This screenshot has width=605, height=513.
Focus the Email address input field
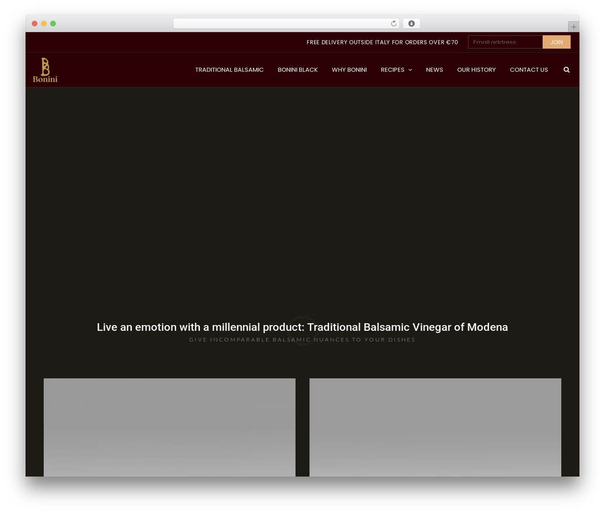[505, 42]
